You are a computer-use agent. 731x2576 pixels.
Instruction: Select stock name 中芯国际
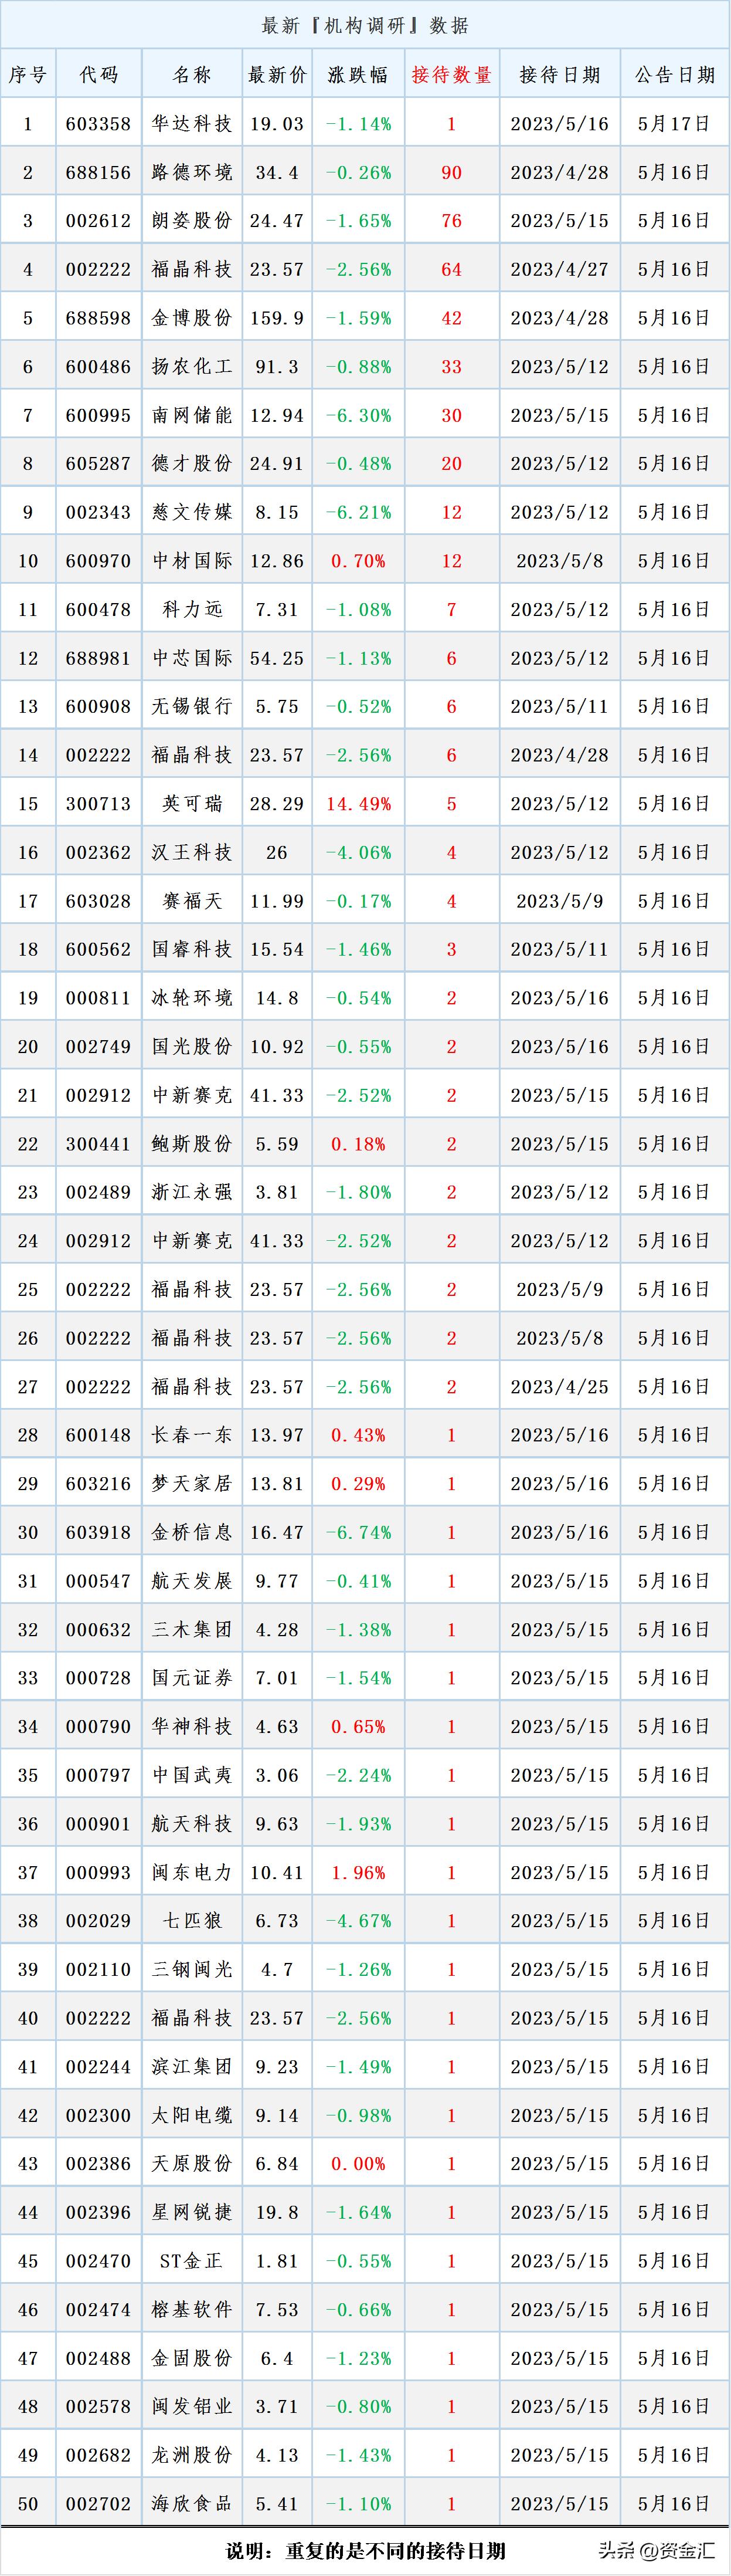192,658
